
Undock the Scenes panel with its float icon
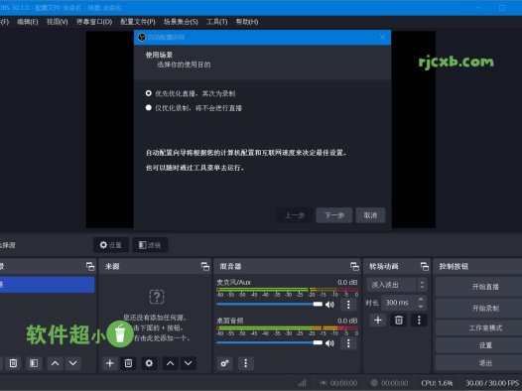[90, 266]
